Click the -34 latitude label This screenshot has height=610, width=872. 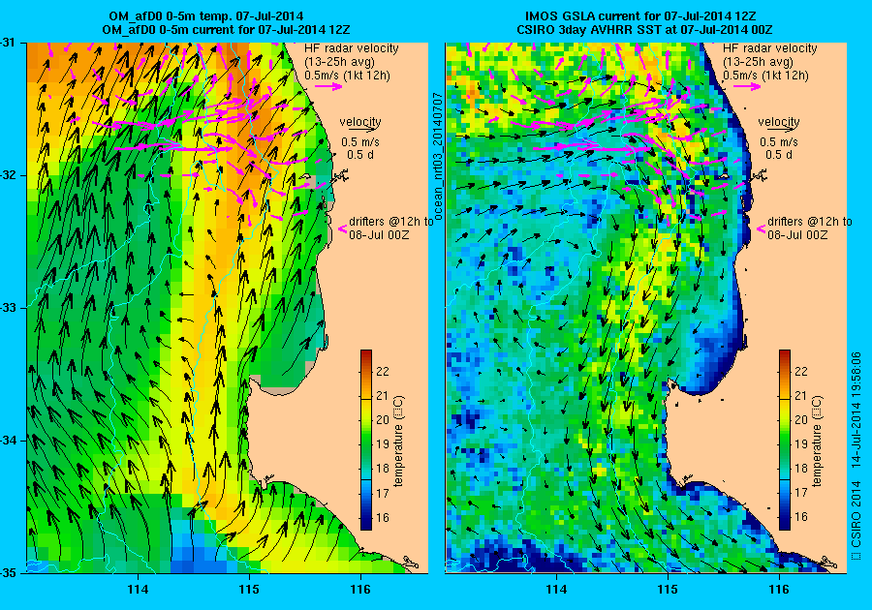click(x=9, y=441)
